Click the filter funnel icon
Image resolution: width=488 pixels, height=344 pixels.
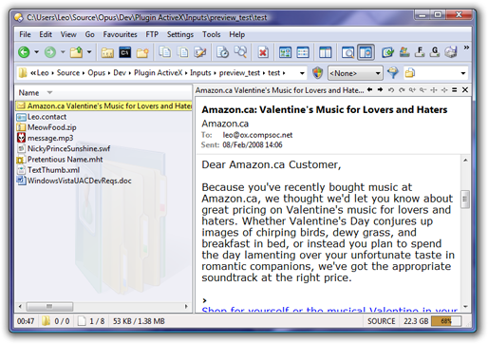[393, 73]
